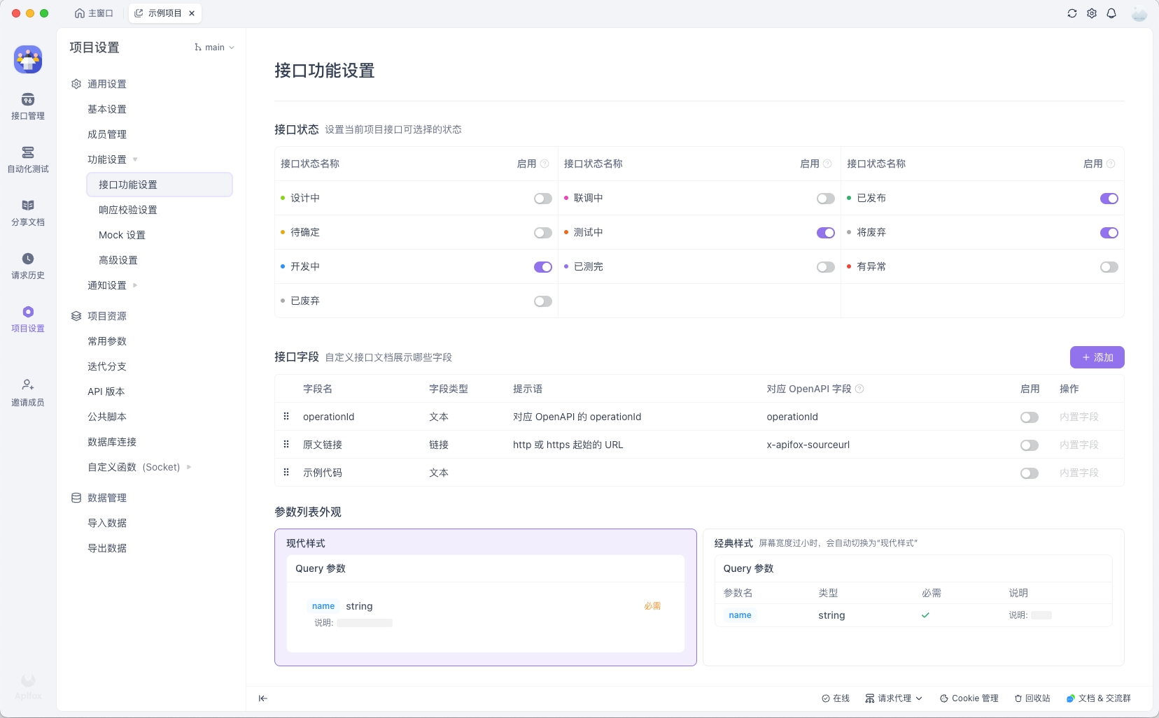This screenshot has height=718, width=1159.
Task: Click help icon next to 对应 OpenAPI 字段
Action: [x=859, y=389]
